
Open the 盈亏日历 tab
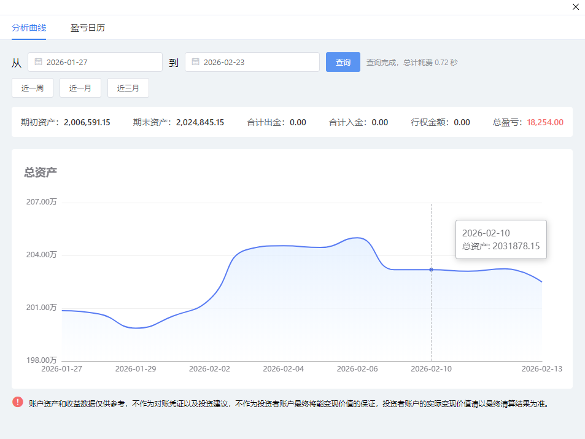(87, 28)
